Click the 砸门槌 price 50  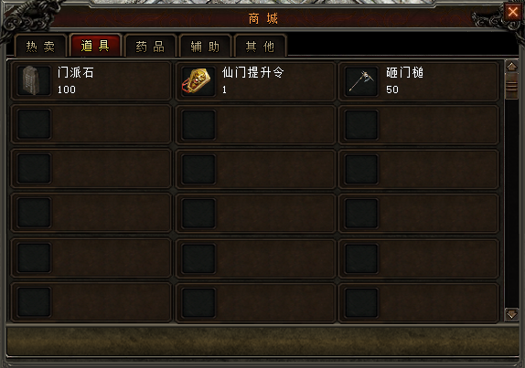tap(392, 89)
